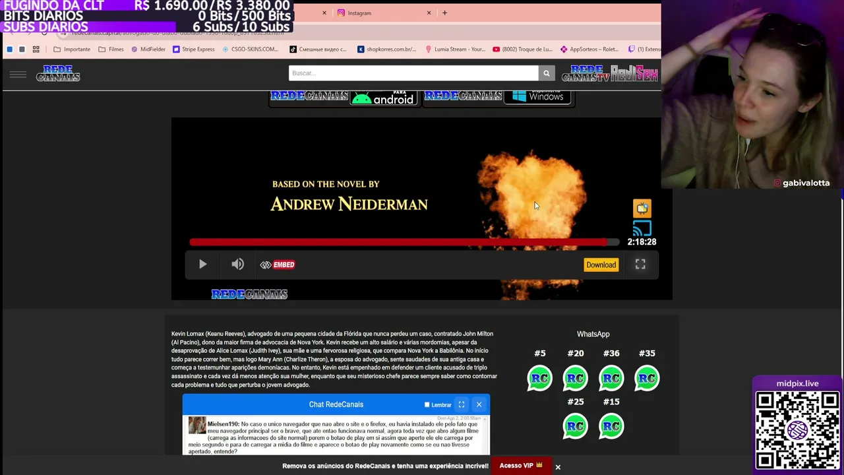This screenshot has height=475, width=844.
Task: Click the yellow Download button
Action: pos(601,265)
